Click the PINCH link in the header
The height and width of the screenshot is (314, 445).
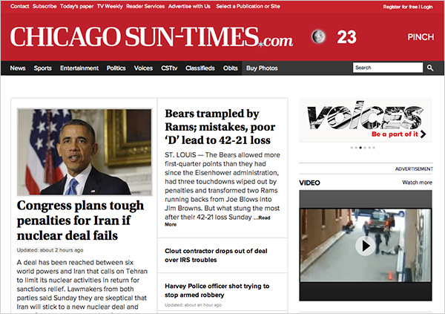pos(421,37)
